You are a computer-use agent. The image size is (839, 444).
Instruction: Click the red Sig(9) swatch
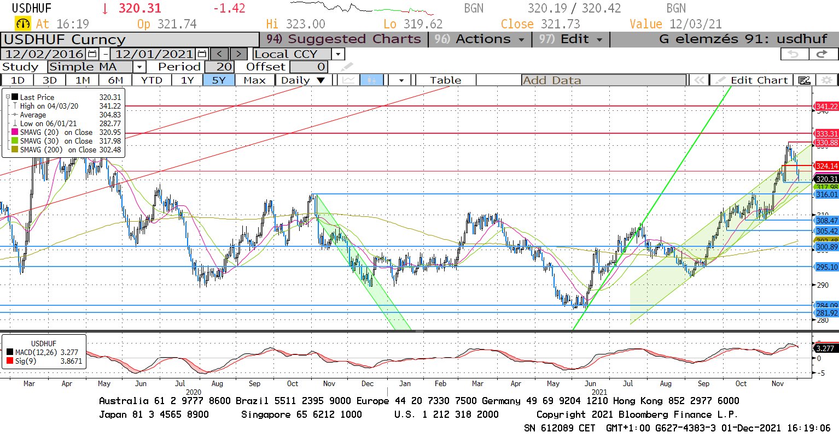coord(10,361)
